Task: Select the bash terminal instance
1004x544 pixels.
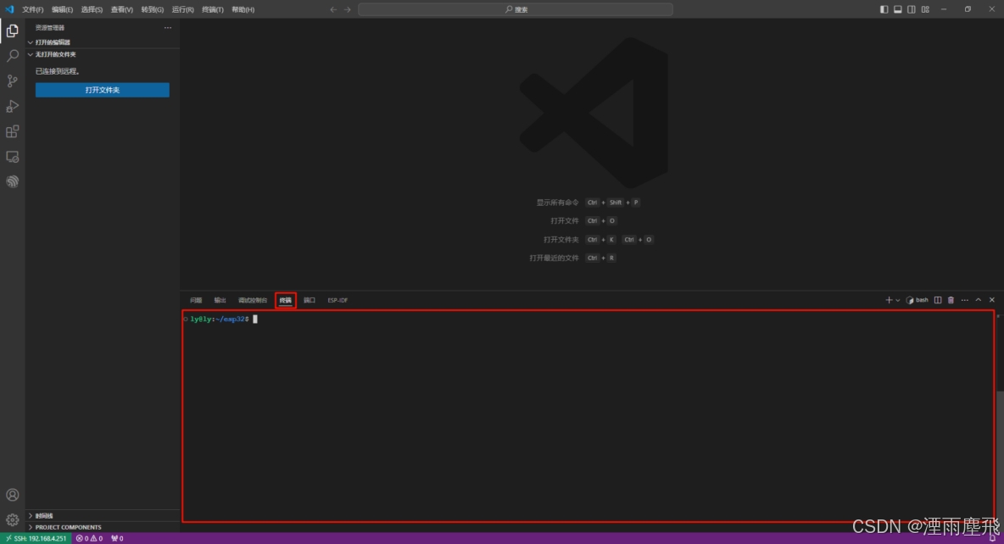Action: pyautogui.click(x=917, y=300)
